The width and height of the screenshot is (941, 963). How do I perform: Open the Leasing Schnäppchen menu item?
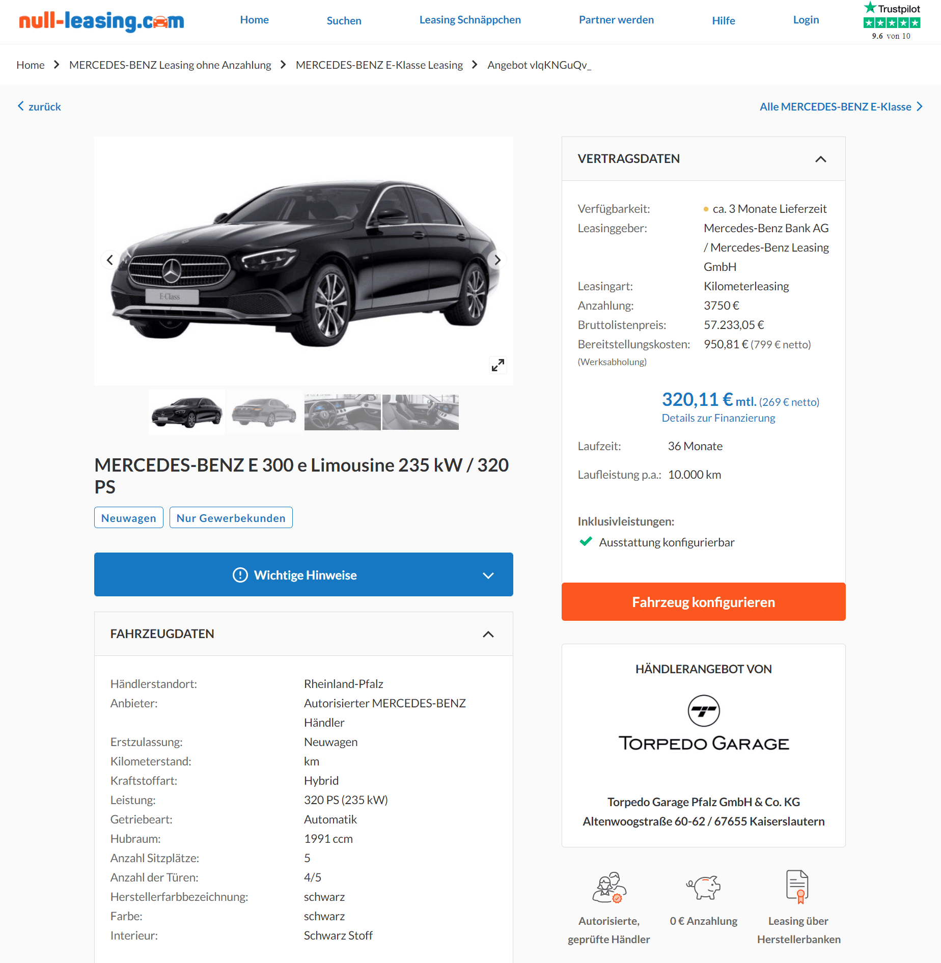click(470, 20)
